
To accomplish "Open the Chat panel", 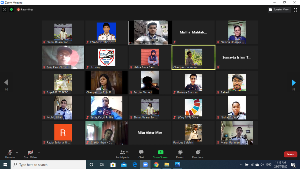I will (x=141, y=154).
